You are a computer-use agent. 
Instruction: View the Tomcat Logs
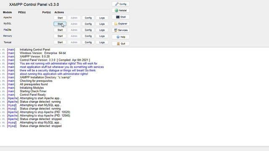[x=102, y=42]
